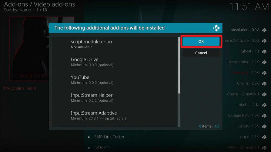271x152 pixels.
Task: Click cloud download icon next to Ghost 1.3.9
Action: [264, 126]
